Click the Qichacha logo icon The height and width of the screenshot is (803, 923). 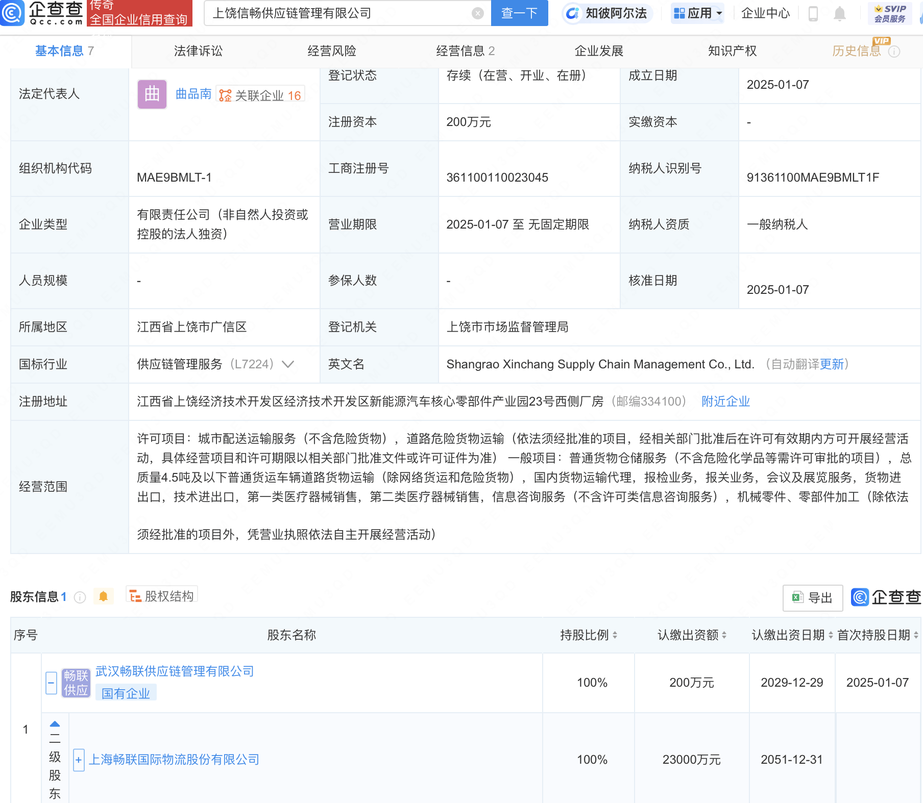(x=12, y=13)
